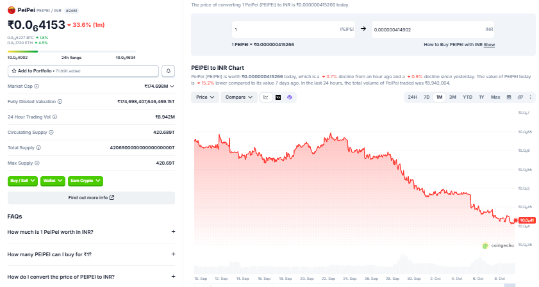The height and width of the screenshot is (287, 539).
Task: Click the purple diamond chart icon
Action: (290, 97)
